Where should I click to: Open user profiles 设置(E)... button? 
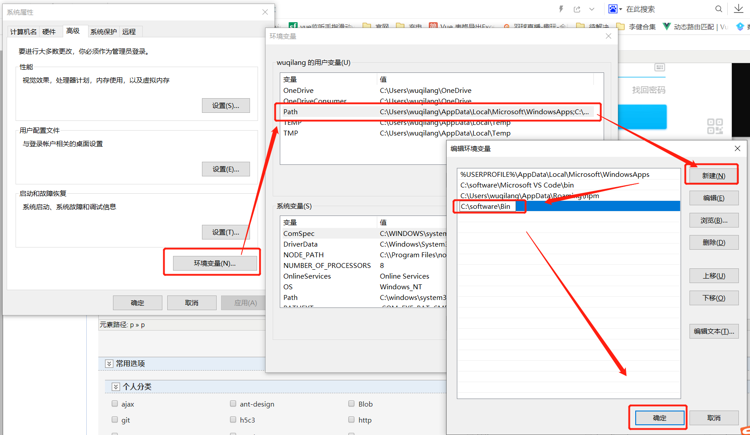(226, 169)
